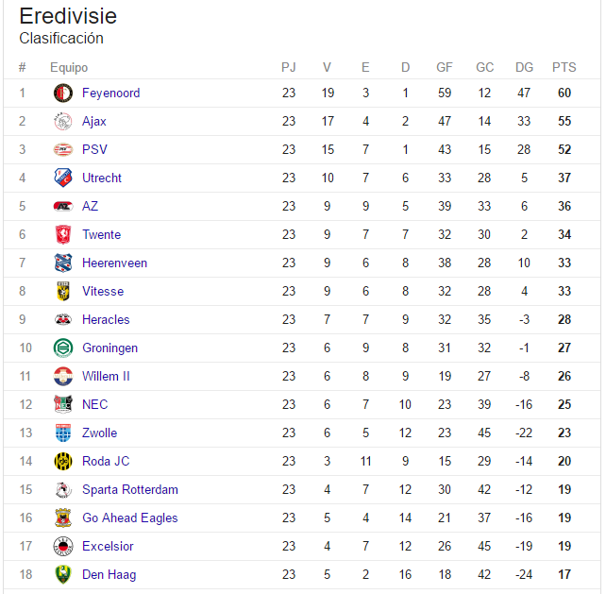Open the Sparta Rotterdam team link
Viewport: 606px width, 594px height.
pyautogui.click(x=130, y=489)
